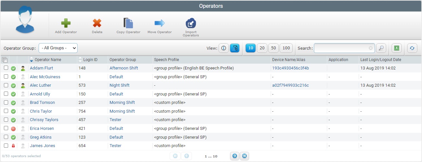Image resolution: width=422 pixels, height=162 pixels.
Task: Go to next page arrow
Action: (234, 156)
